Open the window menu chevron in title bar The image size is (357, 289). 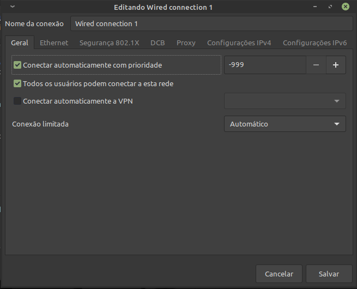pos(13,7)
